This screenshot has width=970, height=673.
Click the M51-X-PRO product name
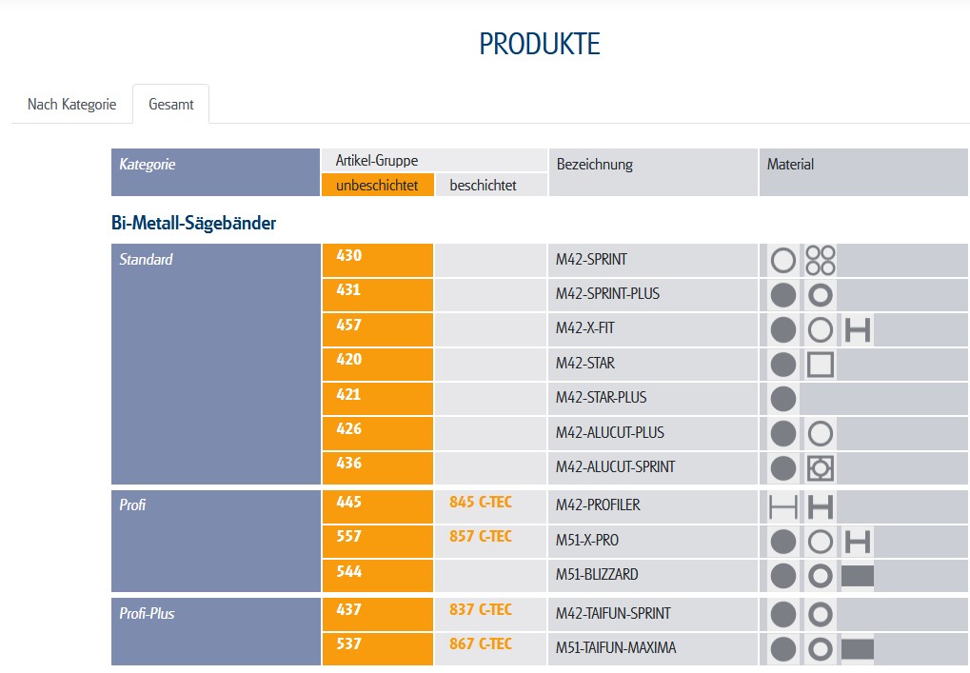pos(587,541)
